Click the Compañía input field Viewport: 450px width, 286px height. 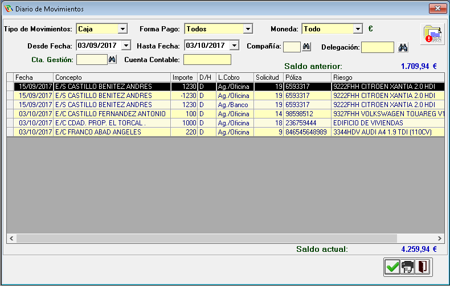pyautogui.click(x=292, y=47)
